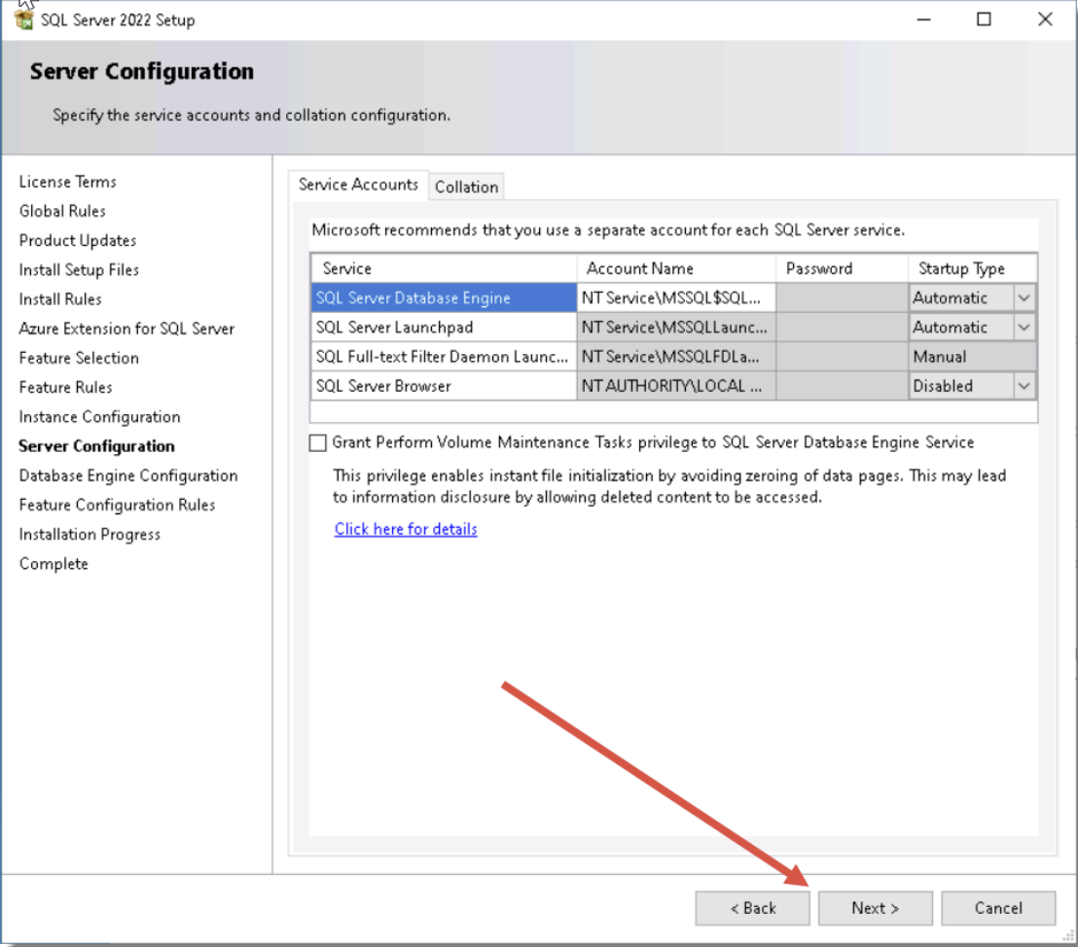This screenshot has height=947, width=1078.
Task: Click Feature Configuration Rules step
Action: [x=117, y=506]
